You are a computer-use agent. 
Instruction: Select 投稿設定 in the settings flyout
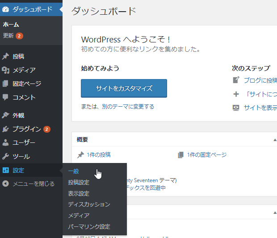click(79, 182)
